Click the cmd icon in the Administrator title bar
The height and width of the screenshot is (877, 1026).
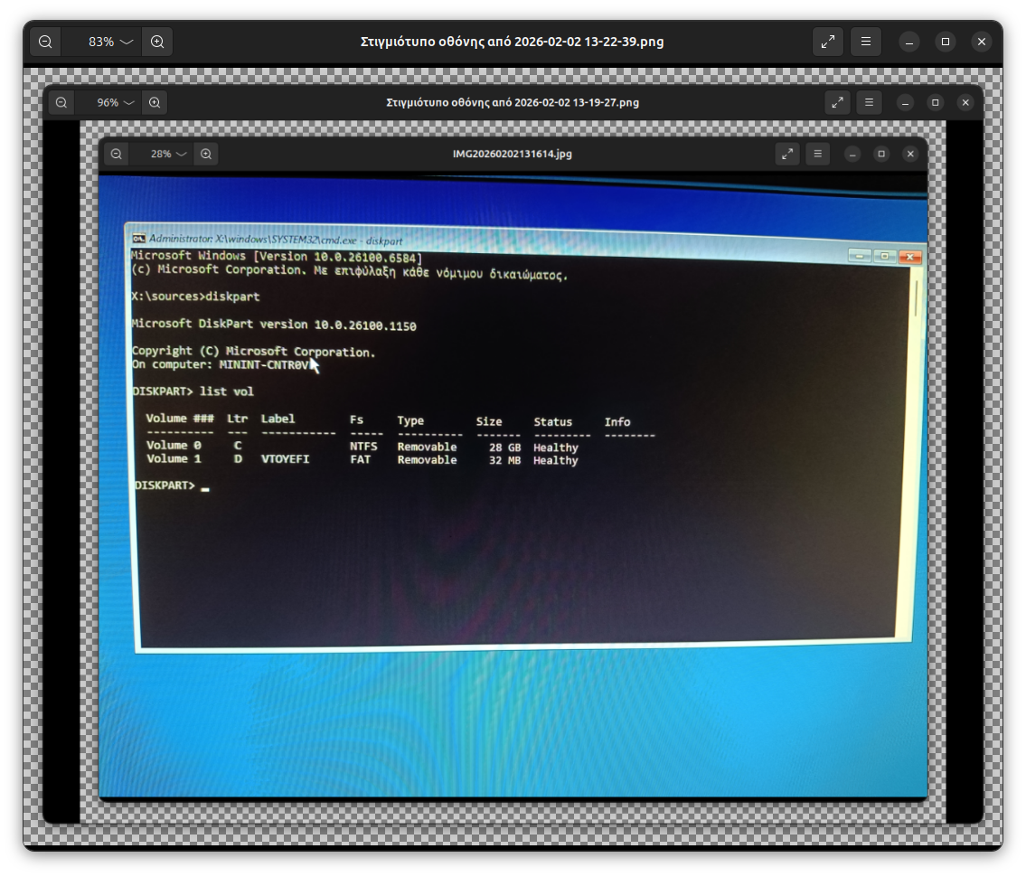click(138, 238)
